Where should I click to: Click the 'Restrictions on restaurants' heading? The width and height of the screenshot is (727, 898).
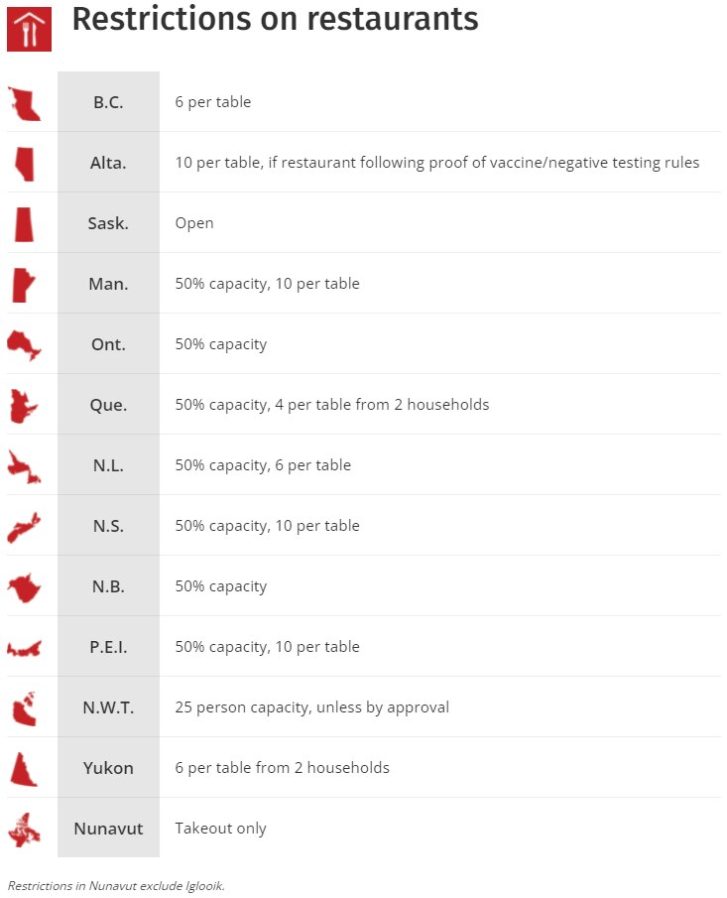tap(275, 19)
